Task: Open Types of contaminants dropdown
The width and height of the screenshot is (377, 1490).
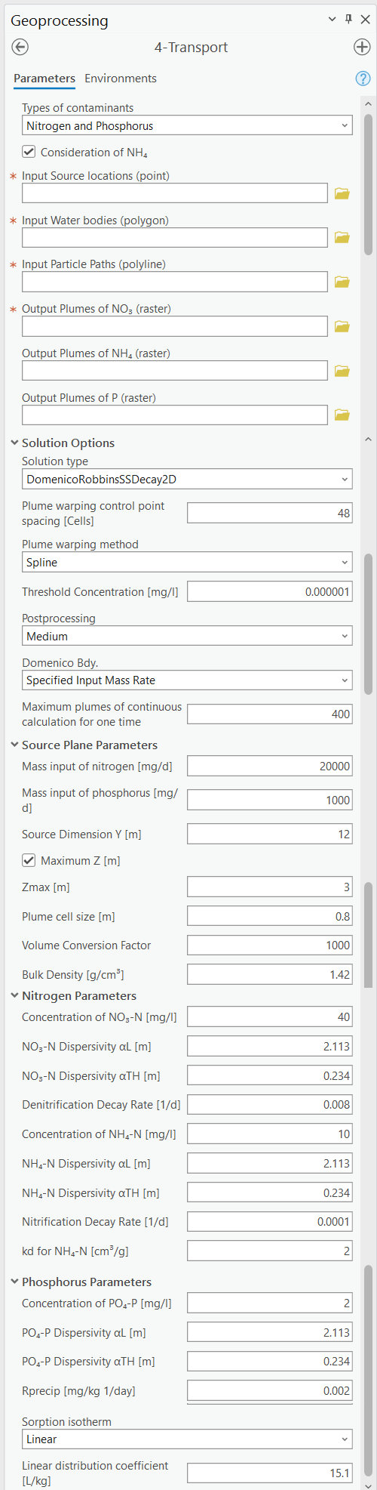Action: pyautogui.click(x=187, y=126)
